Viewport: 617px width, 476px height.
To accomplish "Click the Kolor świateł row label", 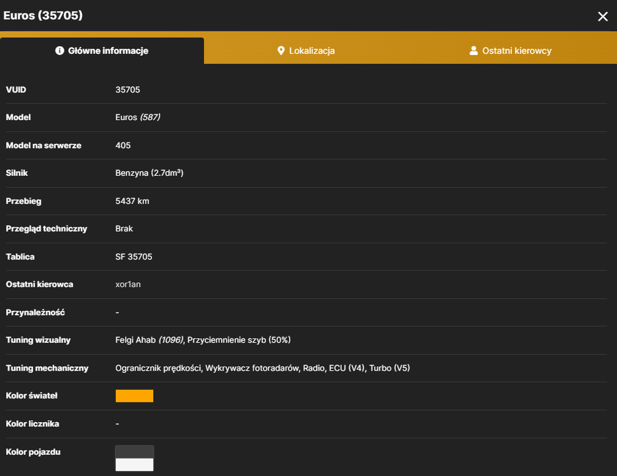I will coord(32,396).
